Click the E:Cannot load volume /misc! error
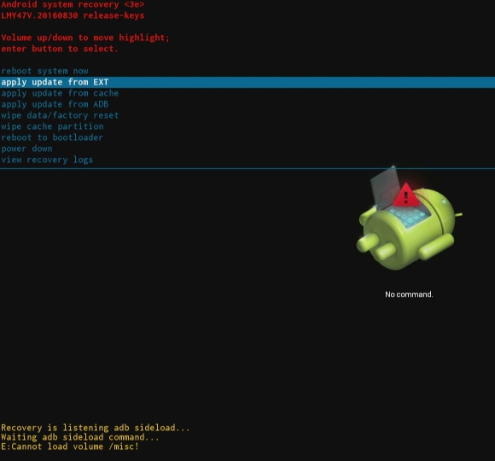This screenshot has height=461, width=495. (70, 446)
